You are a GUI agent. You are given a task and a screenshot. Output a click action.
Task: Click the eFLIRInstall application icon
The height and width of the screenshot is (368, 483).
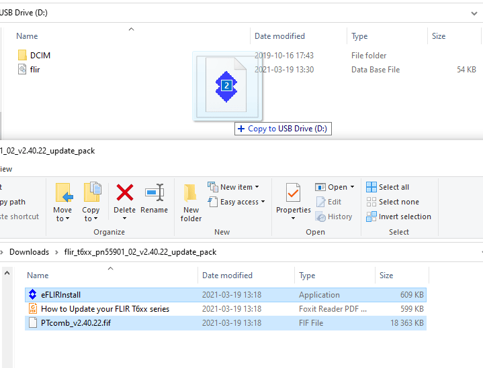coord(32,295)
